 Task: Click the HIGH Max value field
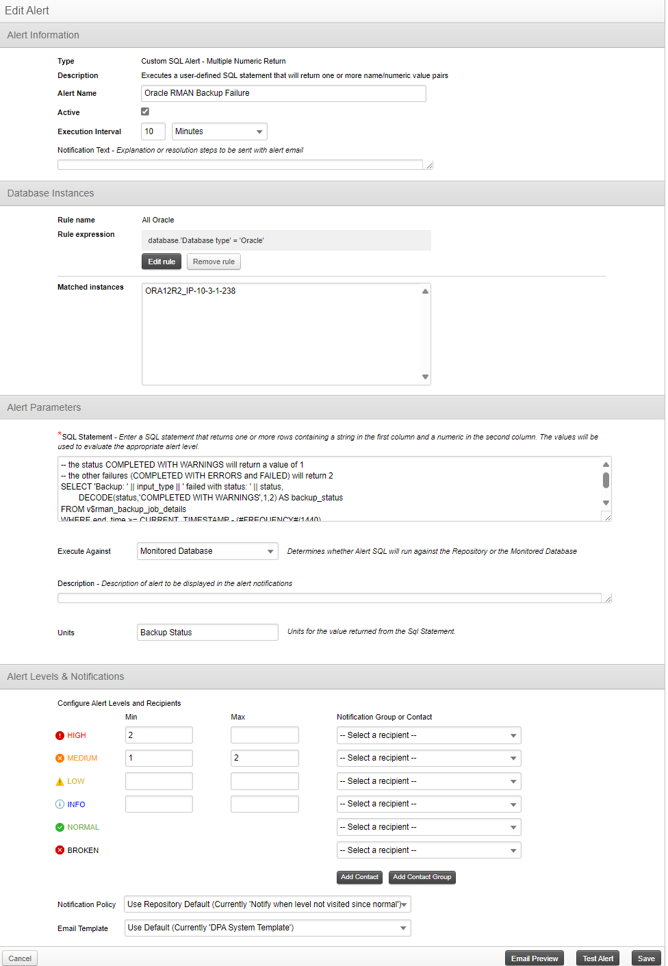[x=265, y=735]
